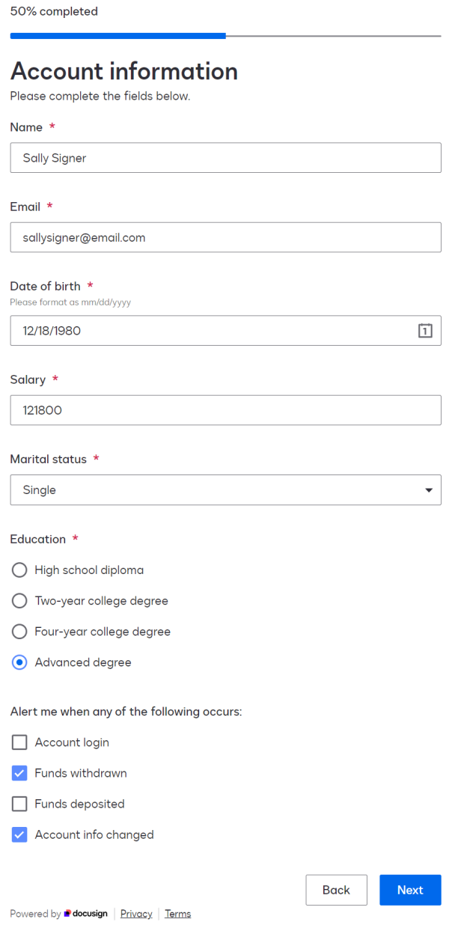Open the Marital status dropdown
449x928 pixels.
coord(224,489)
